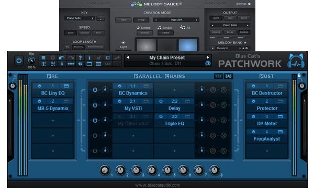
Task: Click the {A} button in Parallel Chains header
Action: point(229,76)
